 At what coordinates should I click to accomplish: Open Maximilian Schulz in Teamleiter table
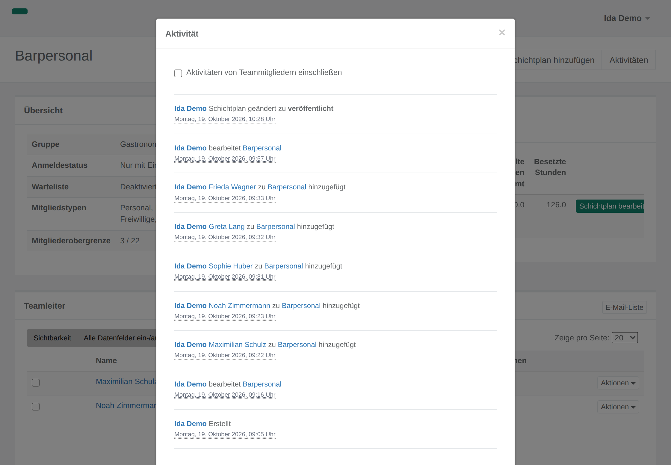click(x=126, y=381)
